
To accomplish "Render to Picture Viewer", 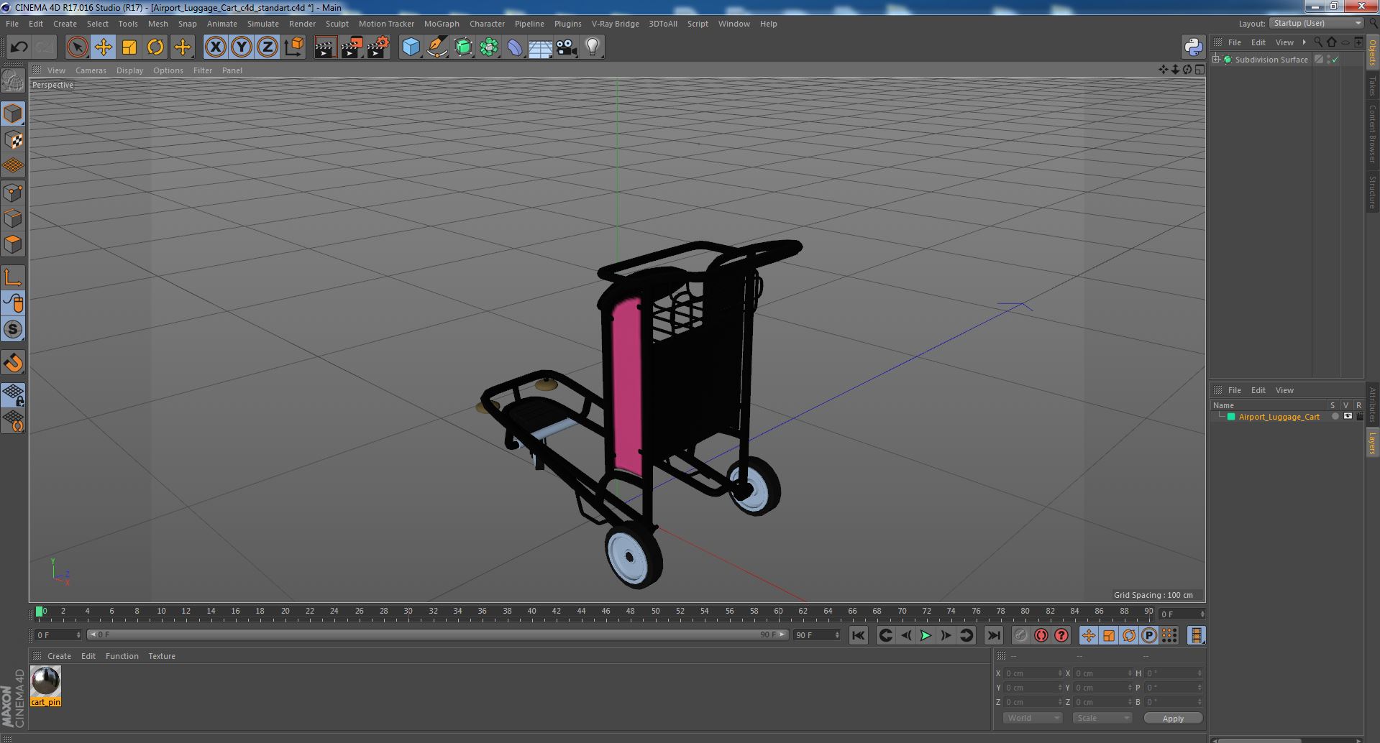I will point(352,47).
